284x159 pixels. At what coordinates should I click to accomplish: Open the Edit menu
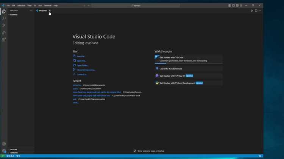(13, 6)
